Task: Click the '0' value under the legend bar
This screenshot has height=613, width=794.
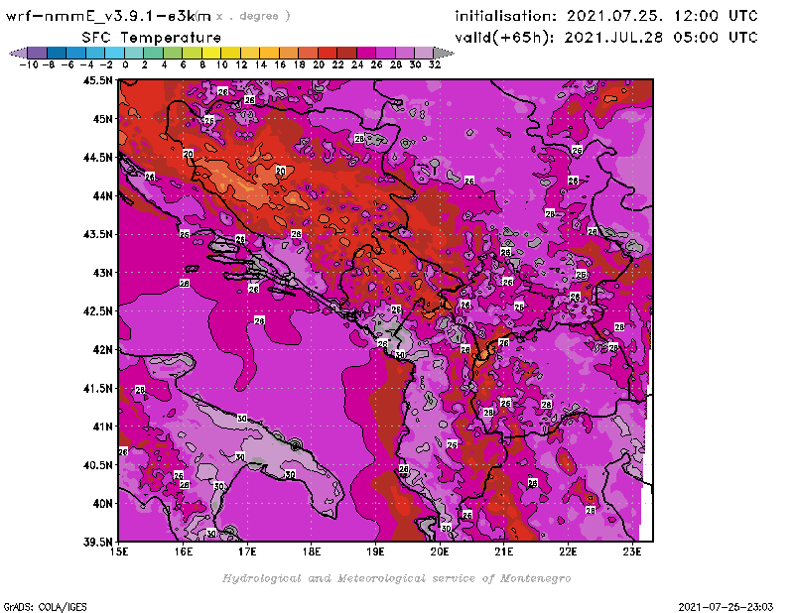Action: [126, 64]
